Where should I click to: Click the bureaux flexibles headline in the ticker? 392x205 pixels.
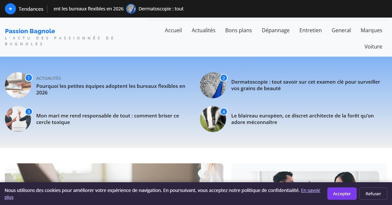[89, 9]
